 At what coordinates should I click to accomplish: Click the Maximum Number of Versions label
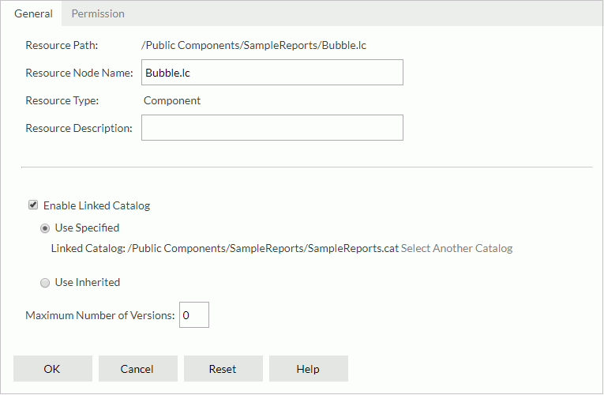[100, 315]
